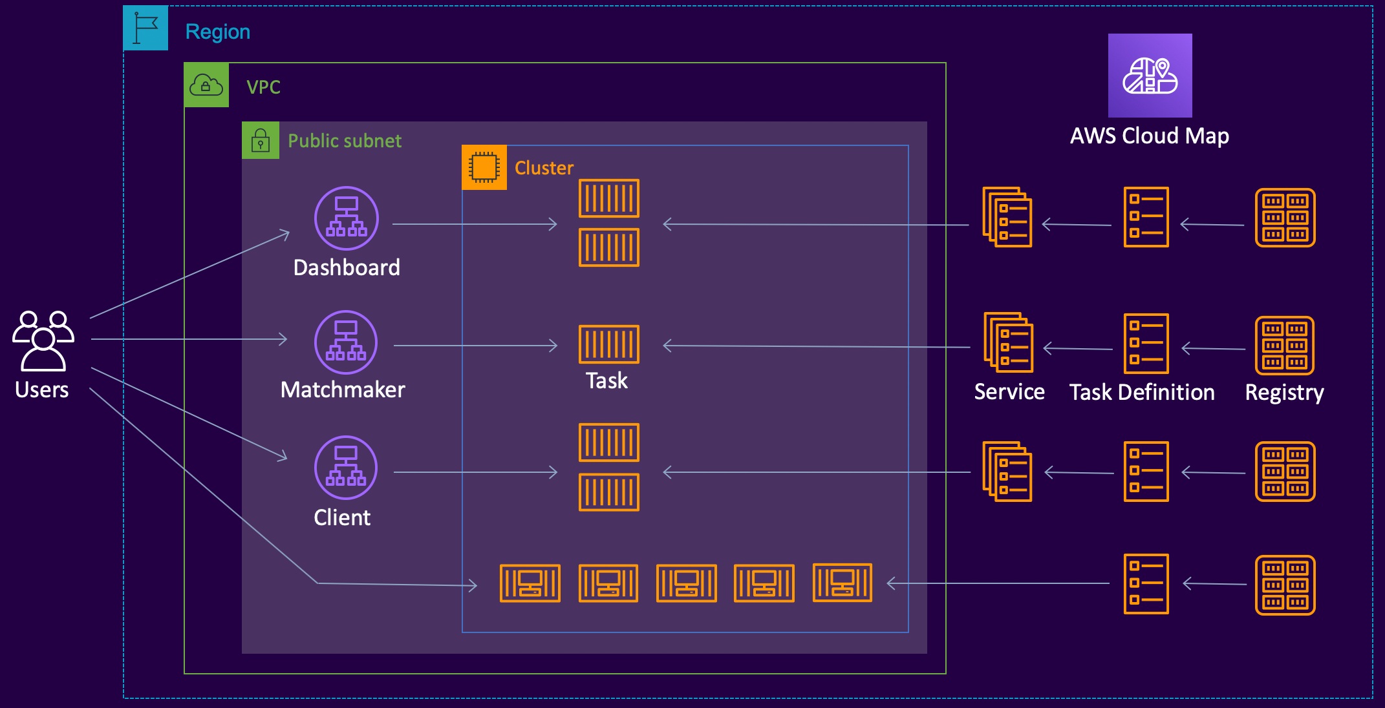Click the 'Dashboard' label text
This screenshot has height=708, width=1385.
[347, 267]
